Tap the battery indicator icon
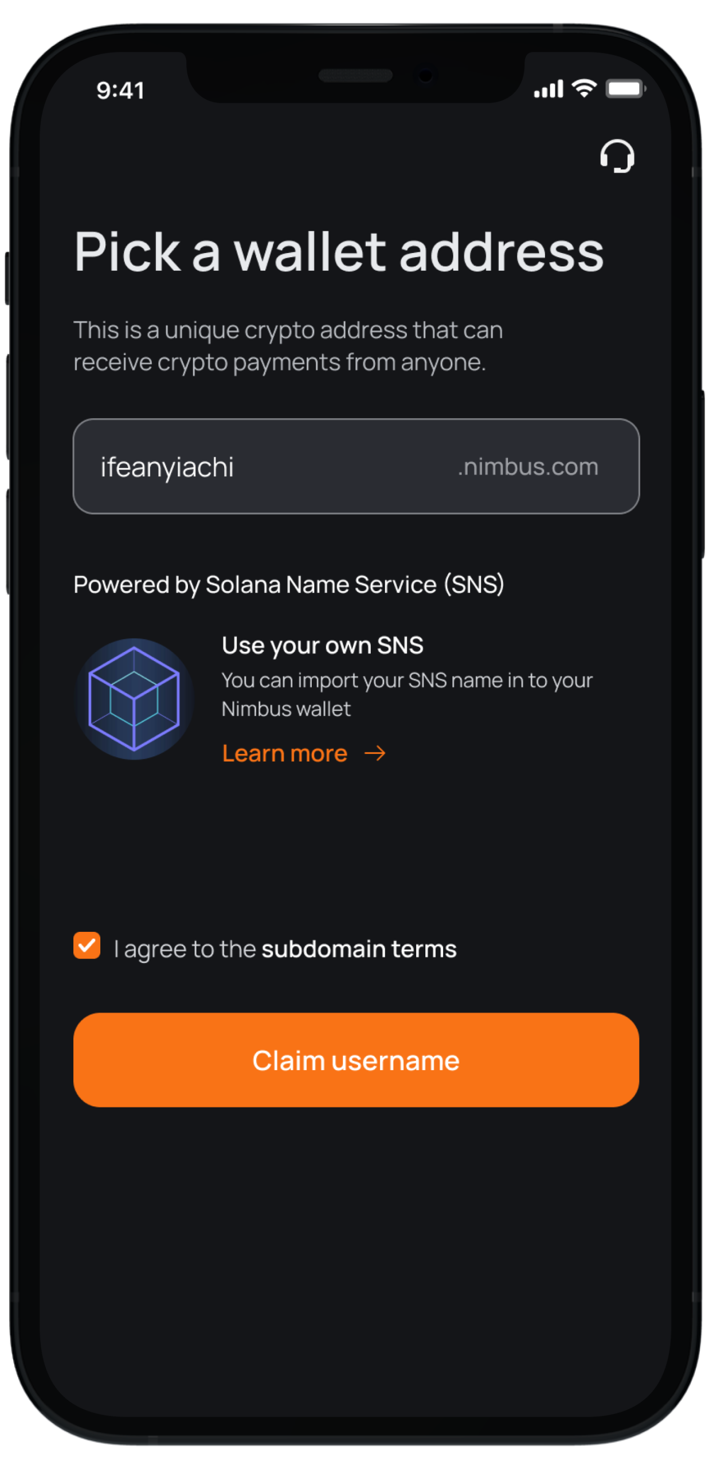This screenshot has height=1469, width=709. [x=625, y=89]
